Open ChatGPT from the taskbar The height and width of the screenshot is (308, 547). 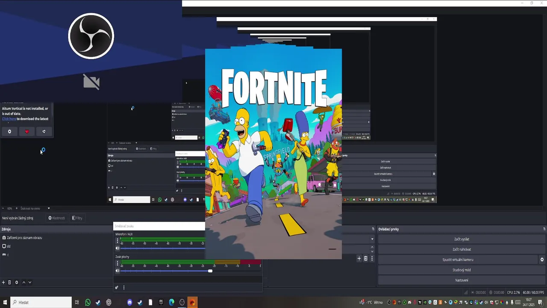point(109,302)
